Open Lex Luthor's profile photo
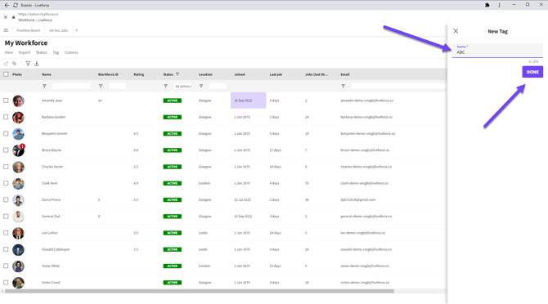Screen dimensions: 548x304 coord(18,233)
